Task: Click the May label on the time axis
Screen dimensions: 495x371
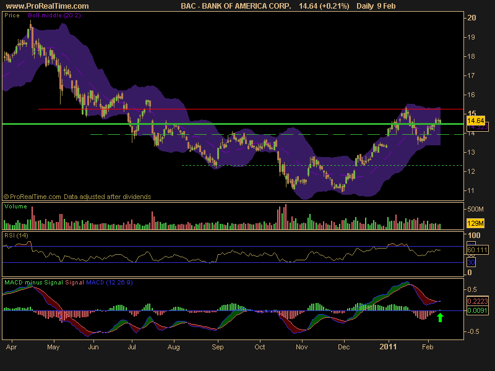Action: click(x=53, y=348)
